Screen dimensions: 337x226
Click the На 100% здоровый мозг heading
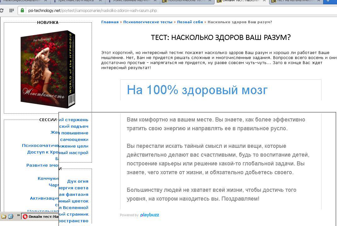click(x=197, y=90)
